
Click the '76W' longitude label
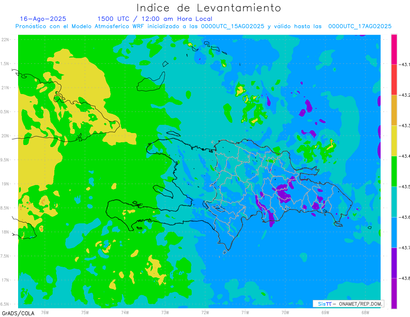pos(45,312)
